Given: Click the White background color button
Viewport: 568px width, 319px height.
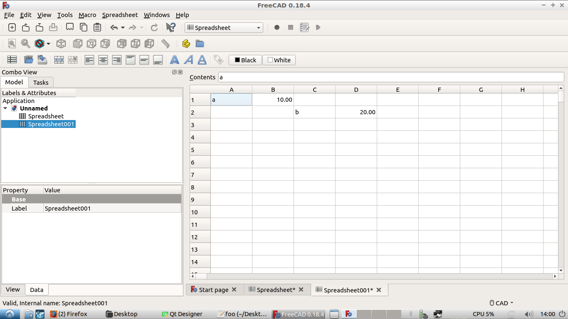Looking at the screenshot, I should click(279, 60).
